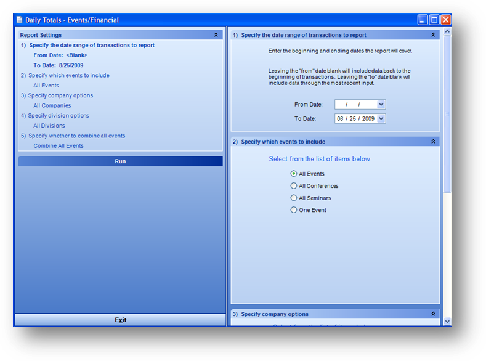This screenshot has height=361, width=486.
Task: Open step 5 combine all events setting
Action: tap(76, 136)
